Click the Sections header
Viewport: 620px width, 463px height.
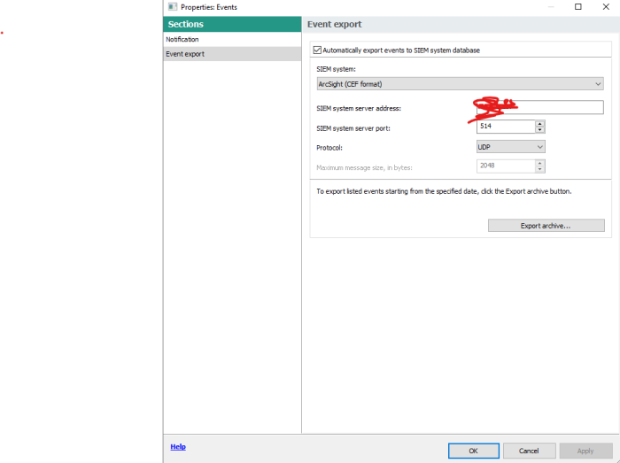(232, 24)
